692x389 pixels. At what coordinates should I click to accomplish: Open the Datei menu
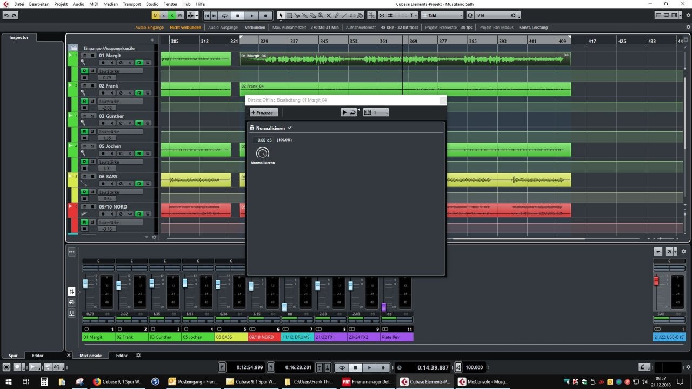click(x=19, y=4)
